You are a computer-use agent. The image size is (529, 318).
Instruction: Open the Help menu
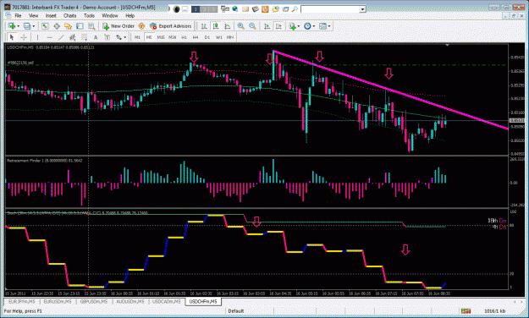pyautogui.click(x=129, y=15)
